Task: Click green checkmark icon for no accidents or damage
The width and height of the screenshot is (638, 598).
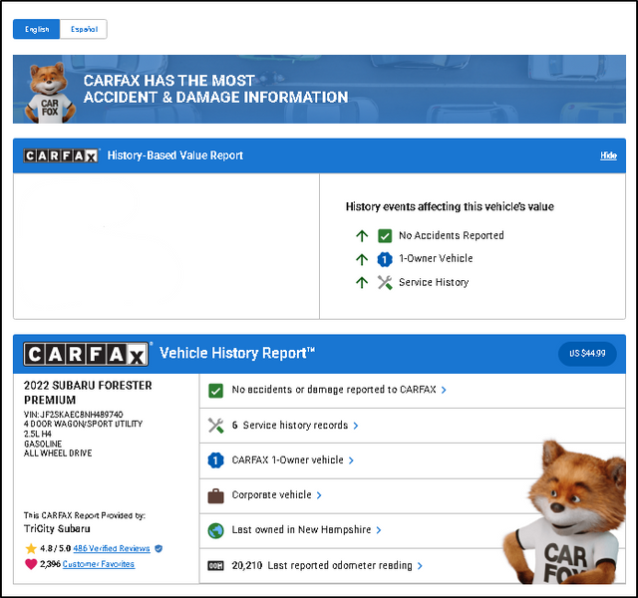Action: click(215, 391)
